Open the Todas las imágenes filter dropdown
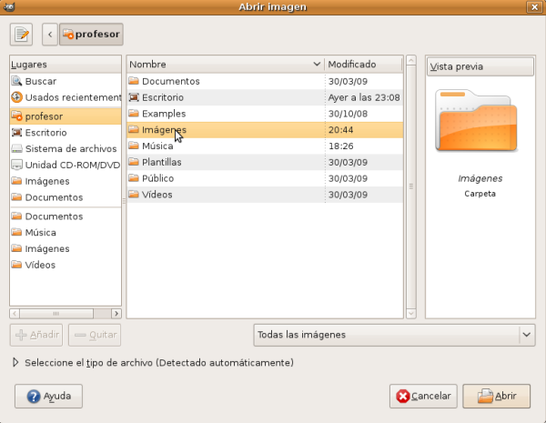Screen dimensions: 546x423 pos(393,335)
